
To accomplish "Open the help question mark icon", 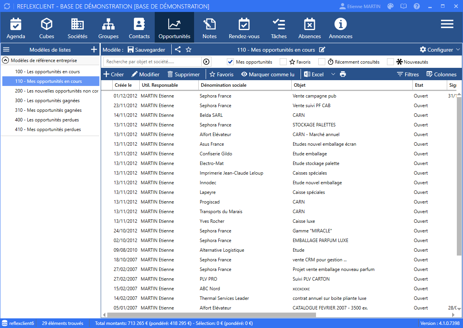I will click(417, 6).
